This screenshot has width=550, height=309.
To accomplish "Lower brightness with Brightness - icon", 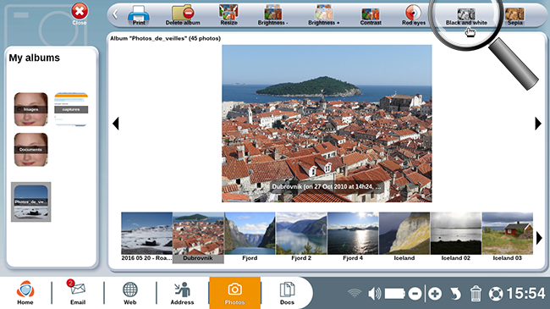I will [273, 16].
